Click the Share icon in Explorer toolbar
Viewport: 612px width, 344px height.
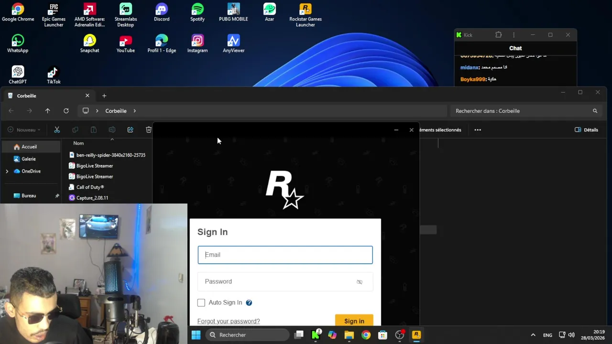pos(130,130)
